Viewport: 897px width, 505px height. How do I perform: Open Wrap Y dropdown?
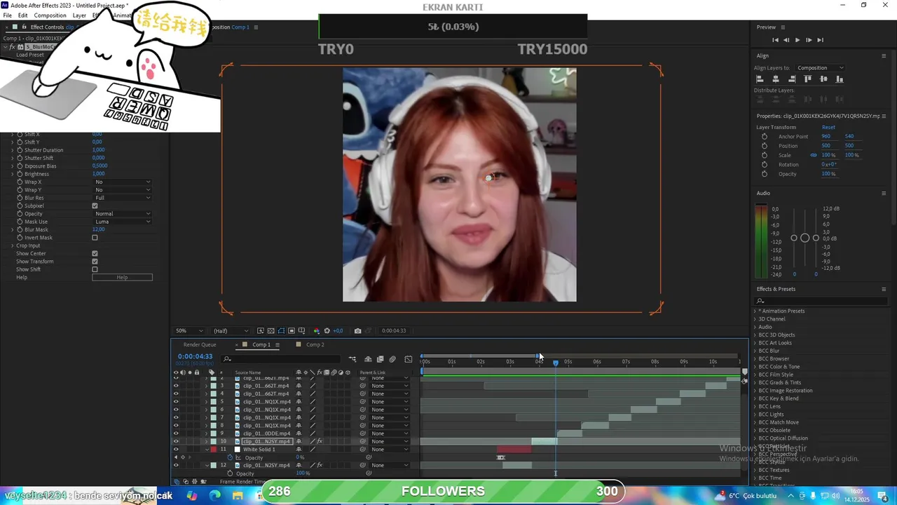(123, 190)
